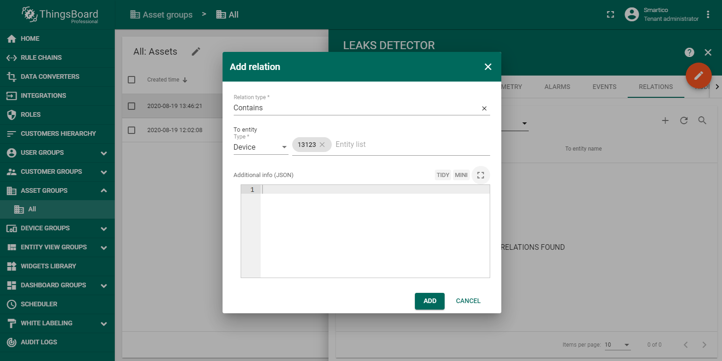Open search in relations panel

click(x=702, y=120)
